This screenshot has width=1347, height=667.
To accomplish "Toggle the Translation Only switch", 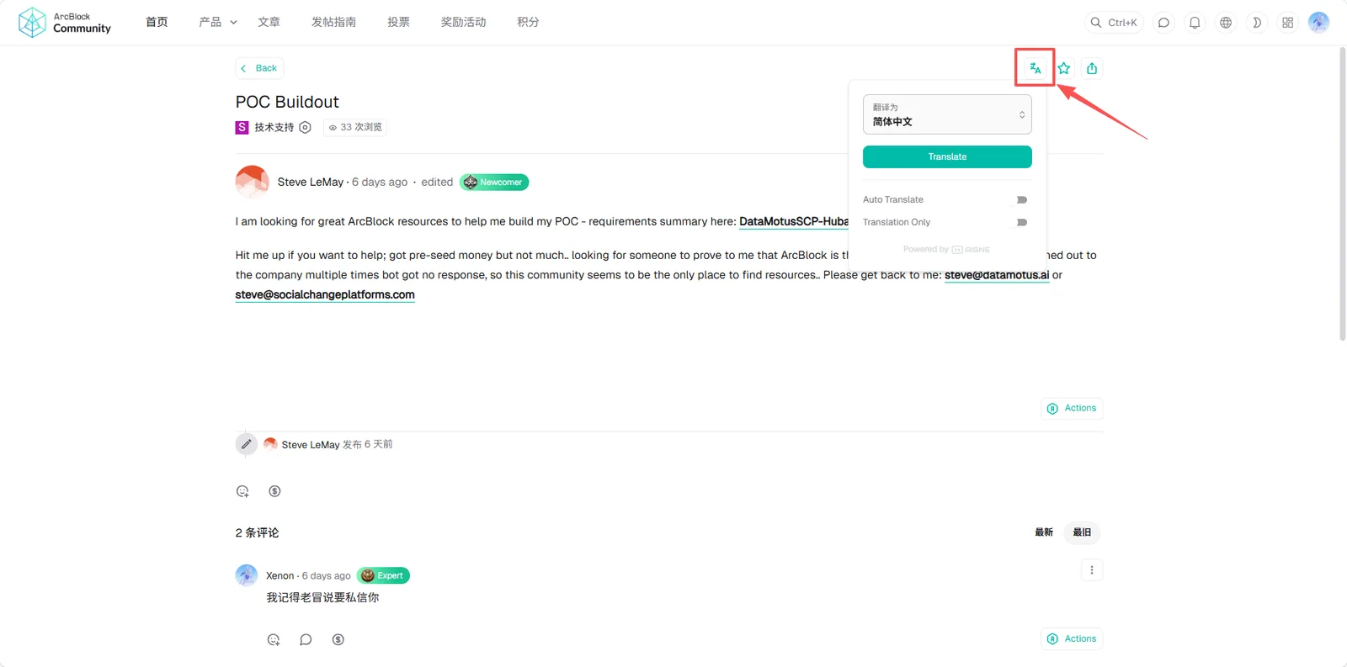I will [x=1021, y=222].
